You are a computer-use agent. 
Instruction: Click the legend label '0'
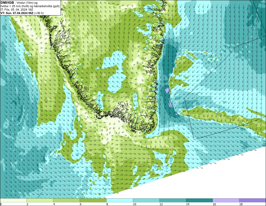pos(1,204)
